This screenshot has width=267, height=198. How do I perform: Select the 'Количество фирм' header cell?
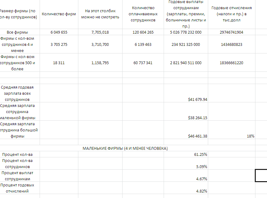coord(59,14)
